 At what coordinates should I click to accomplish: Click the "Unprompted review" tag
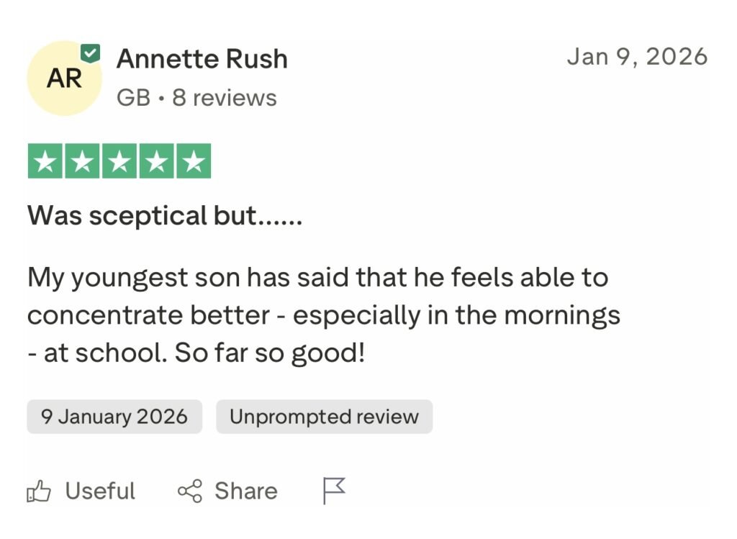324,417
